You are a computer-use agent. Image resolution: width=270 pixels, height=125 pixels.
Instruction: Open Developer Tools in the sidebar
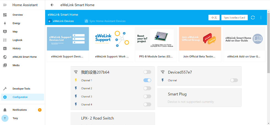[22, 88]
